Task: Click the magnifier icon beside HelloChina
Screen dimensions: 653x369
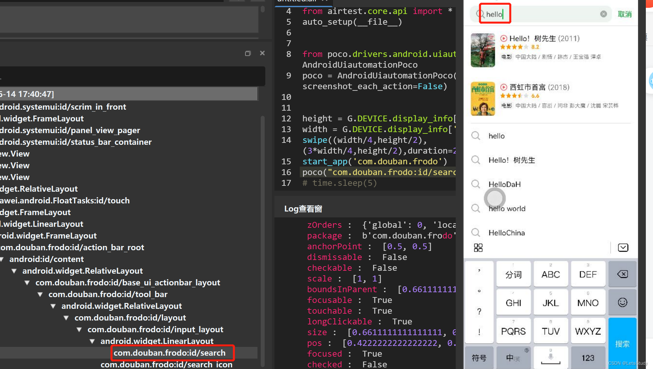Action: (x=476, y=232)
